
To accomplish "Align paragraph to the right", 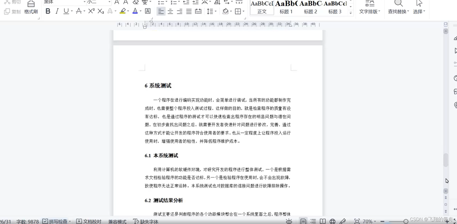I will point(179,11).
